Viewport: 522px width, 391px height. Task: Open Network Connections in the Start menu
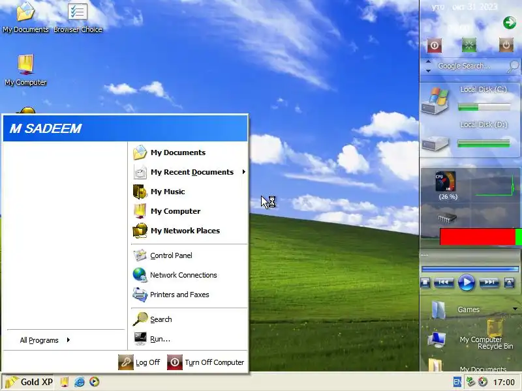189,275
